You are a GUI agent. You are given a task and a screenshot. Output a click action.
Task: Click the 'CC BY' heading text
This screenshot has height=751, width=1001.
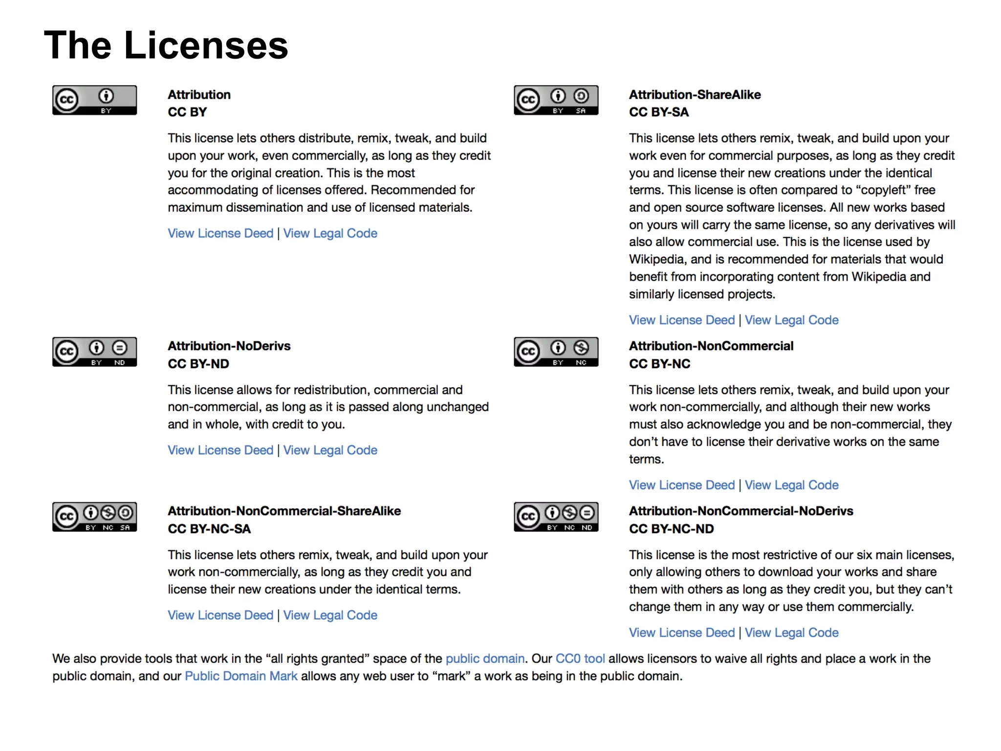point(187,112)
